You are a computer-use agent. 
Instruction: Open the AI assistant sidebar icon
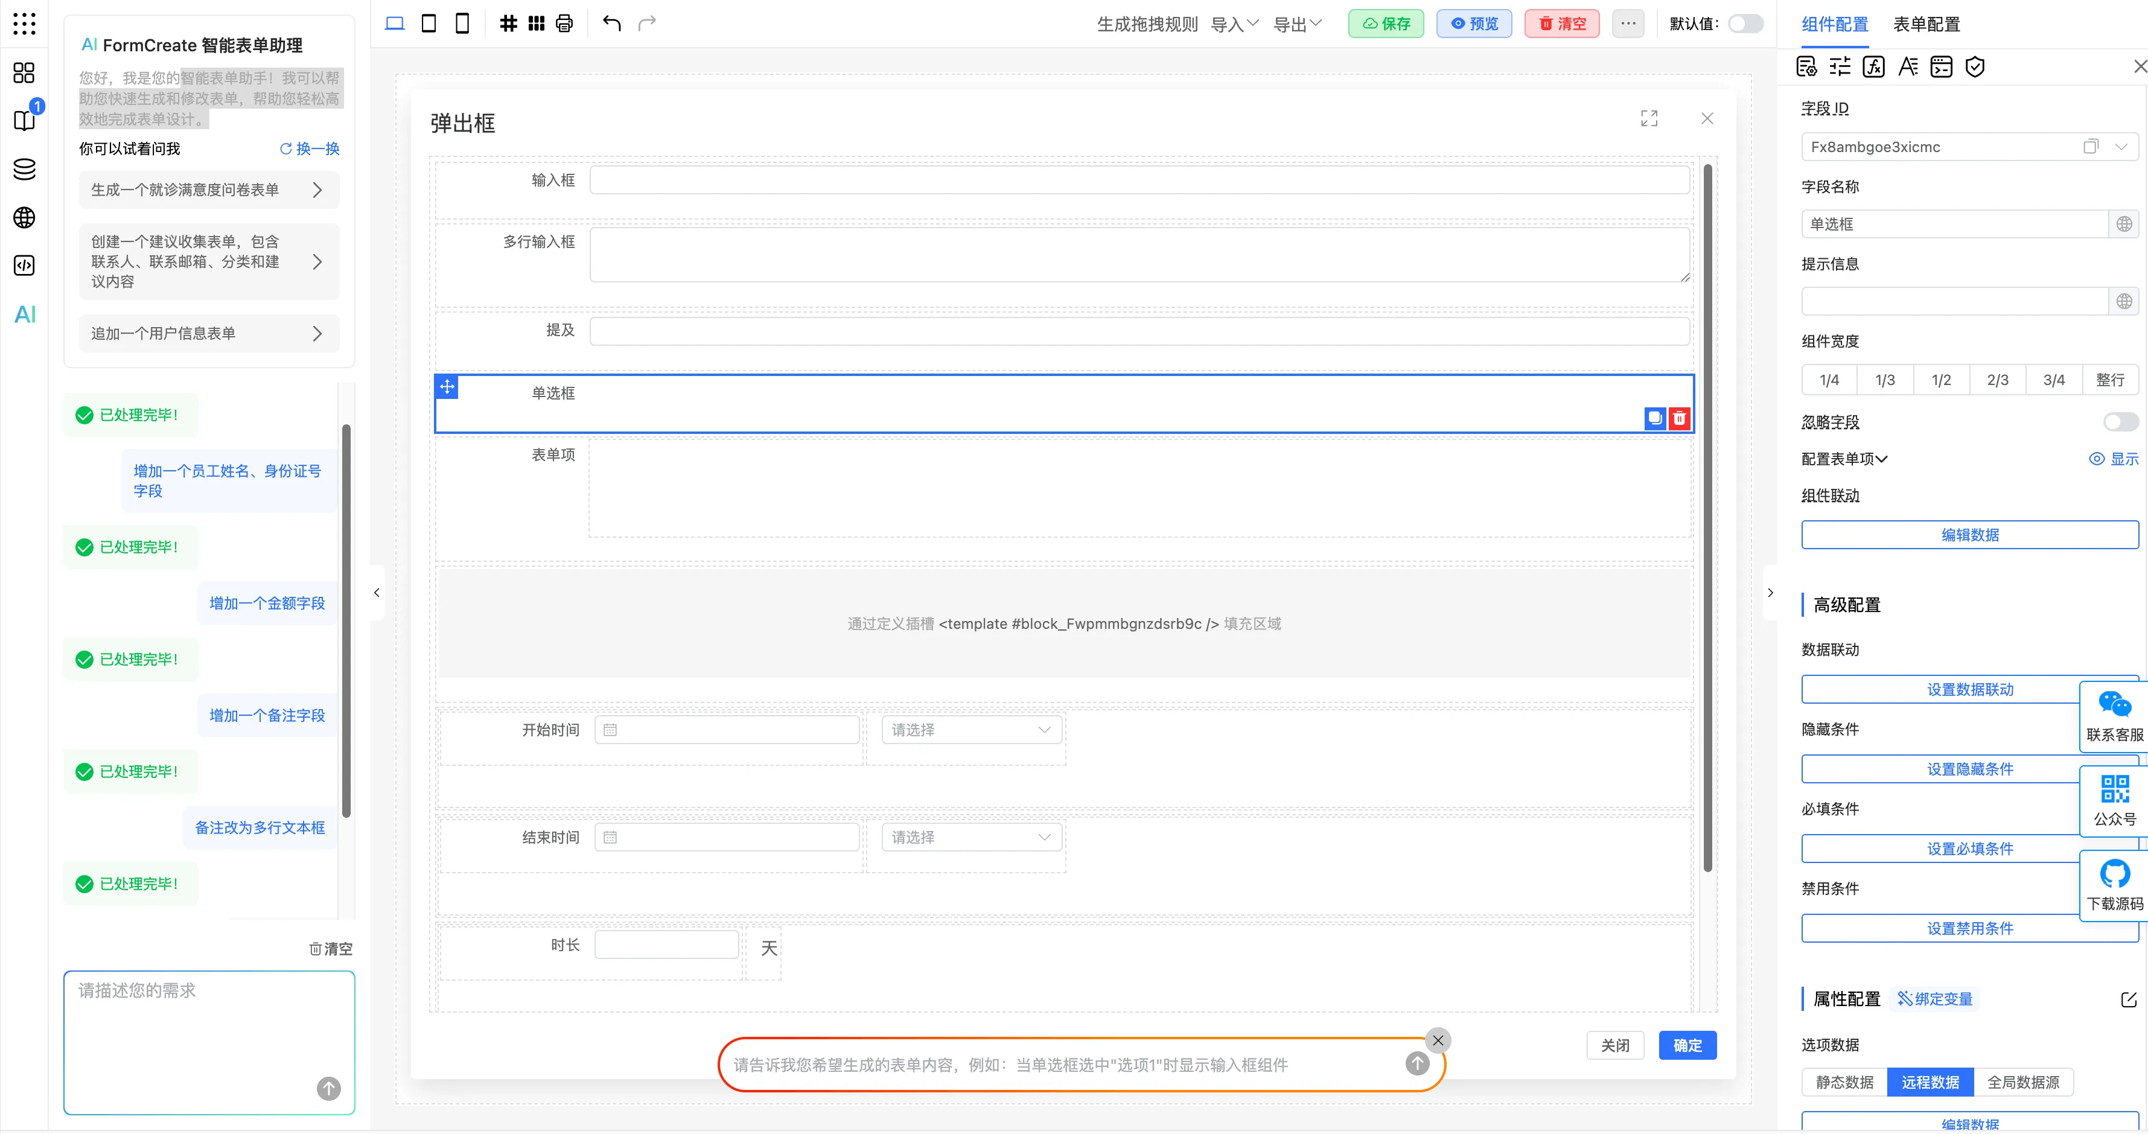pos(25,314)
